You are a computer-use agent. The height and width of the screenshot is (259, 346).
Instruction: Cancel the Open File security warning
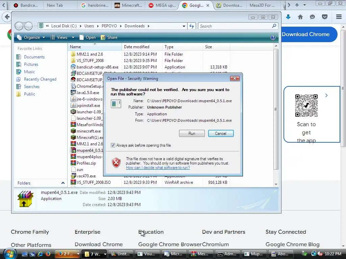[x=221, y=134]
